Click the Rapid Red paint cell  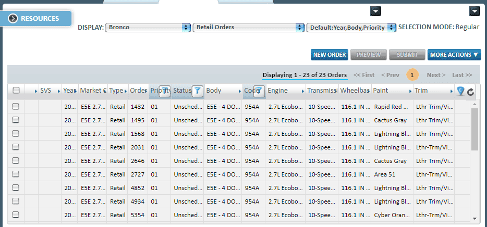click(x=392, y=107)
